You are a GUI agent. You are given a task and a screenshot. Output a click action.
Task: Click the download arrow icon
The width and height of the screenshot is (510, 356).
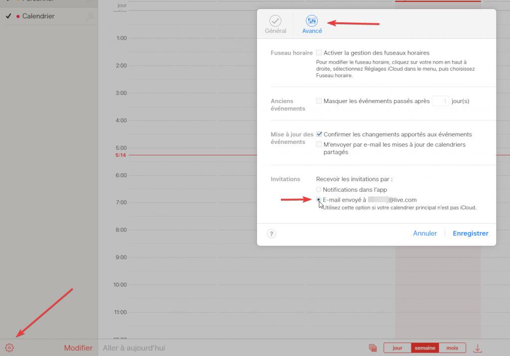tap(478, 348)
